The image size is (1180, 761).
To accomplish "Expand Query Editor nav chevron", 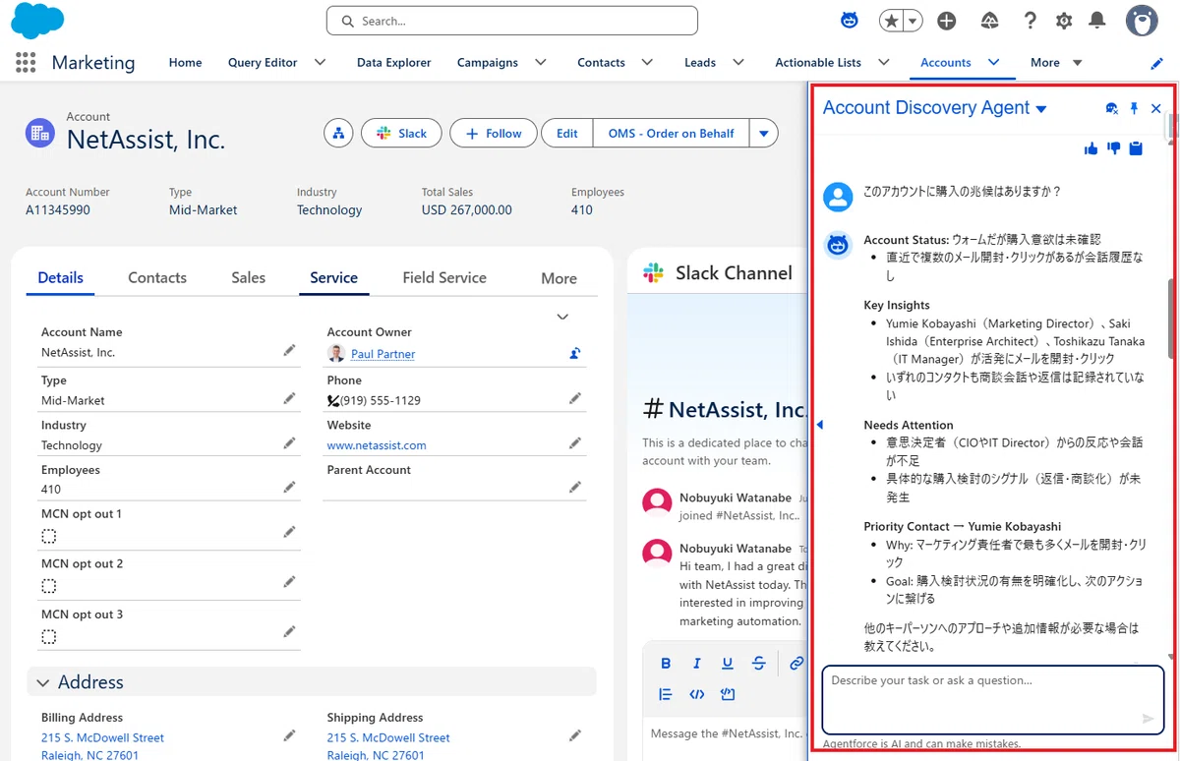I will coord(320,62).
